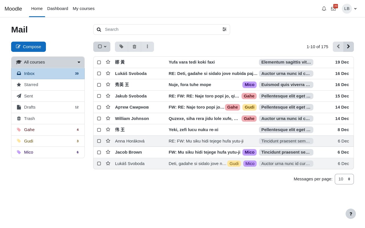Select checkbox for Jacob Brown message
Viewport: 365px width, 228px height.
(99, 152)
